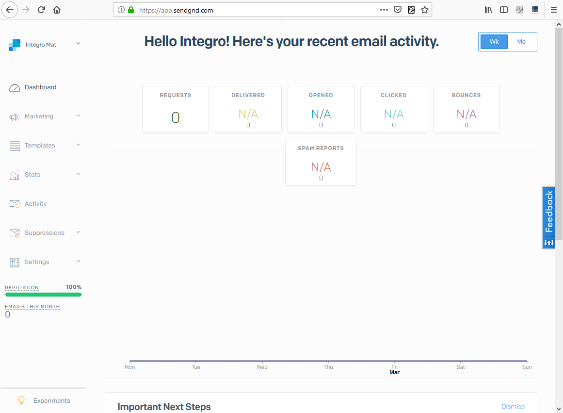Open page actions three-dots menu

[384, 10]
